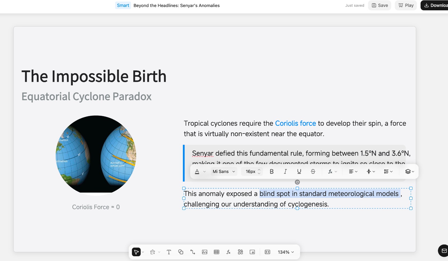The width and height of the screenshot is (448, 261).
Task: Open the text alignment dropdown
Action: pyautogui.click(x=353, y=172)
